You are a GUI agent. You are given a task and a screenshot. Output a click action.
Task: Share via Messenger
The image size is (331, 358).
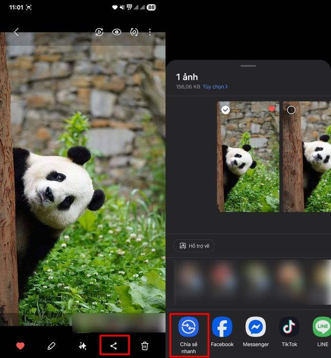pyautogui.click(x=256, y=332)
